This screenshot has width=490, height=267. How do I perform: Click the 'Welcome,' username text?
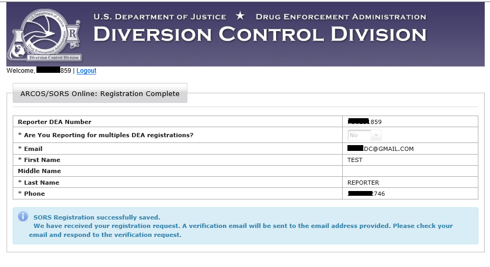tap(39, 71)
